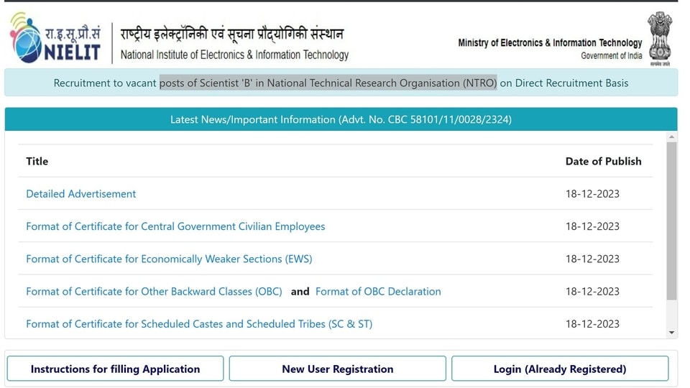Click the date in Central Government Civilian Employees row
Viewport: 690px width, 388px height.
click(x=592, y=226)
